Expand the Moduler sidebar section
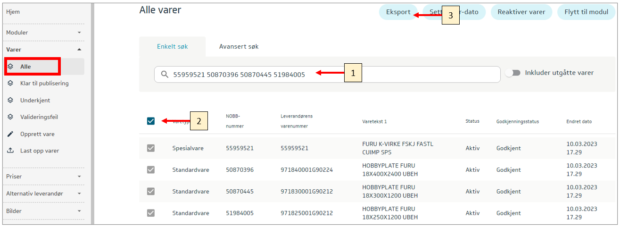The height and width of the screenshot is (228, 620). (79, 33)
